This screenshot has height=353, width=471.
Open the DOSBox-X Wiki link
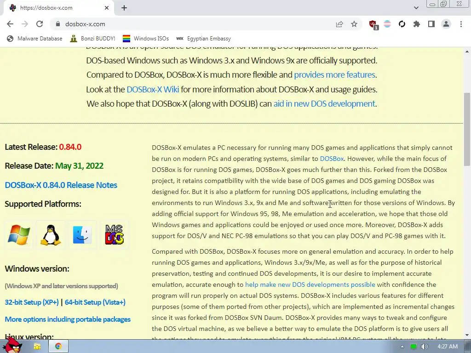(153, 90)
